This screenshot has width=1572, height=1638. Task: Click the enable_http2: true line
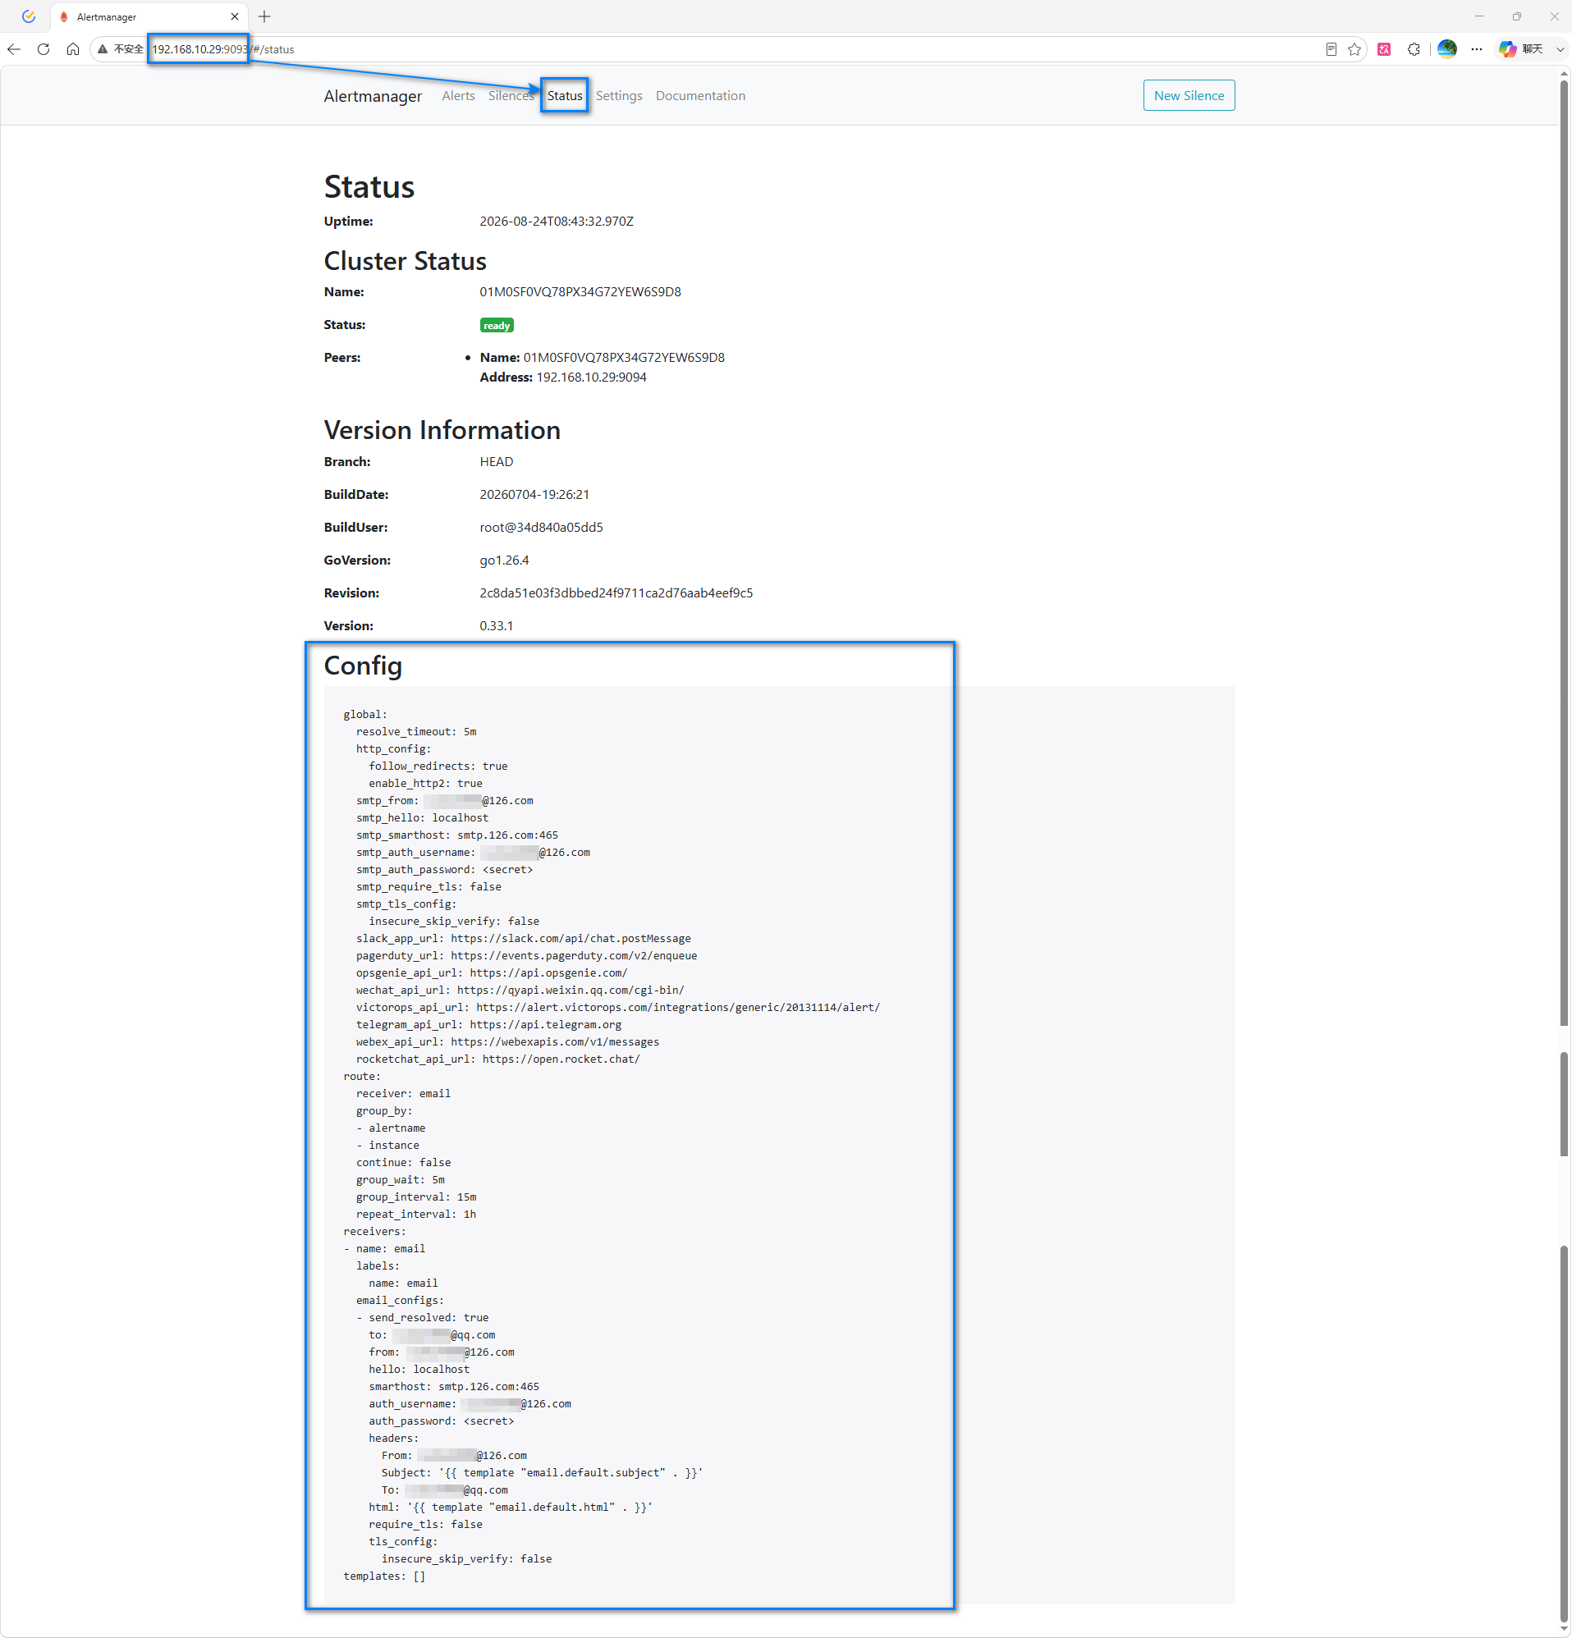[x=425, y=784]
